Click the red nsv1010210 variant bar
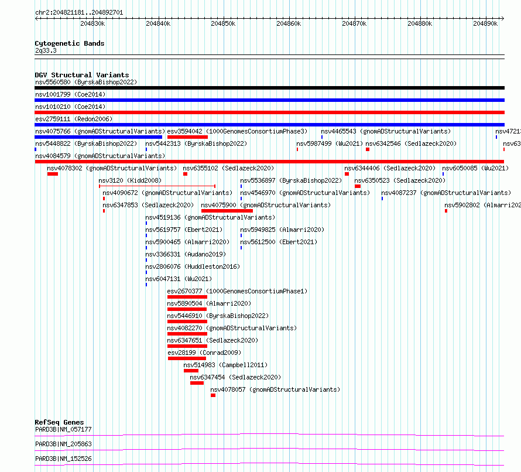The height and width of the screenshot is (472, 521). pyautogui.click(x=269, y=112)
